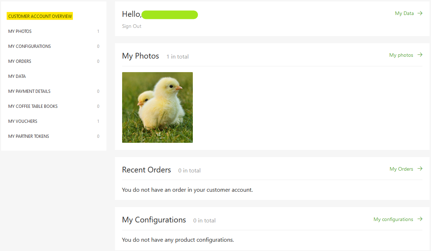Click the arrow icon beside My photos
Viewport: 431px width, 251px height.
tap(420, 55)
